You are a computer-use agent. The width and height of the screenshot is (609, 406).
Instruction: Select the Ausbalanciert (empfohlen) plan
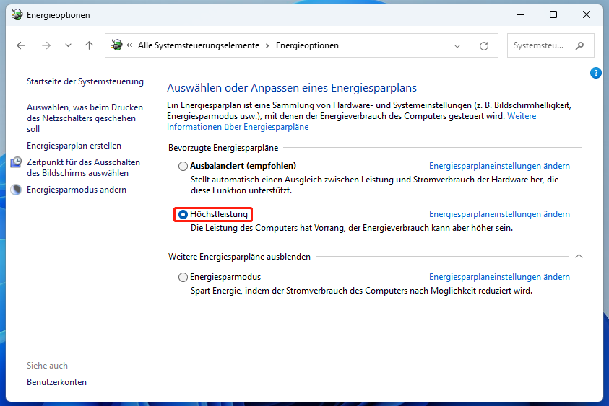183,166
